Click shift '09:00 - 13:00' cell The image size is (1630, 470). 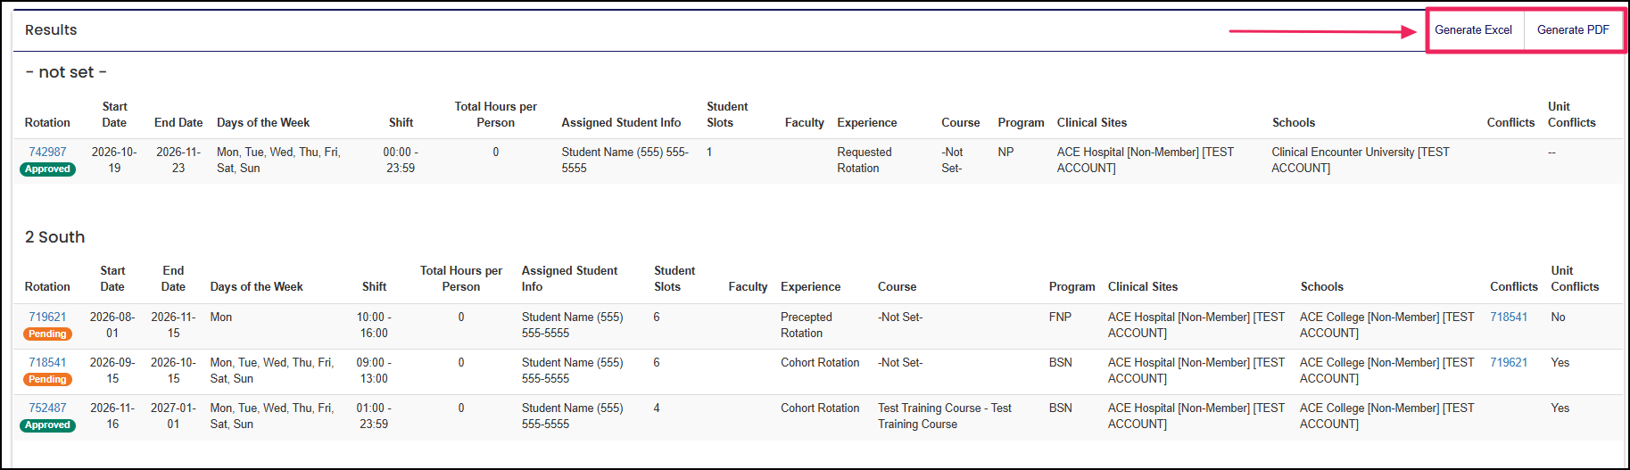[x=374, y=371]
